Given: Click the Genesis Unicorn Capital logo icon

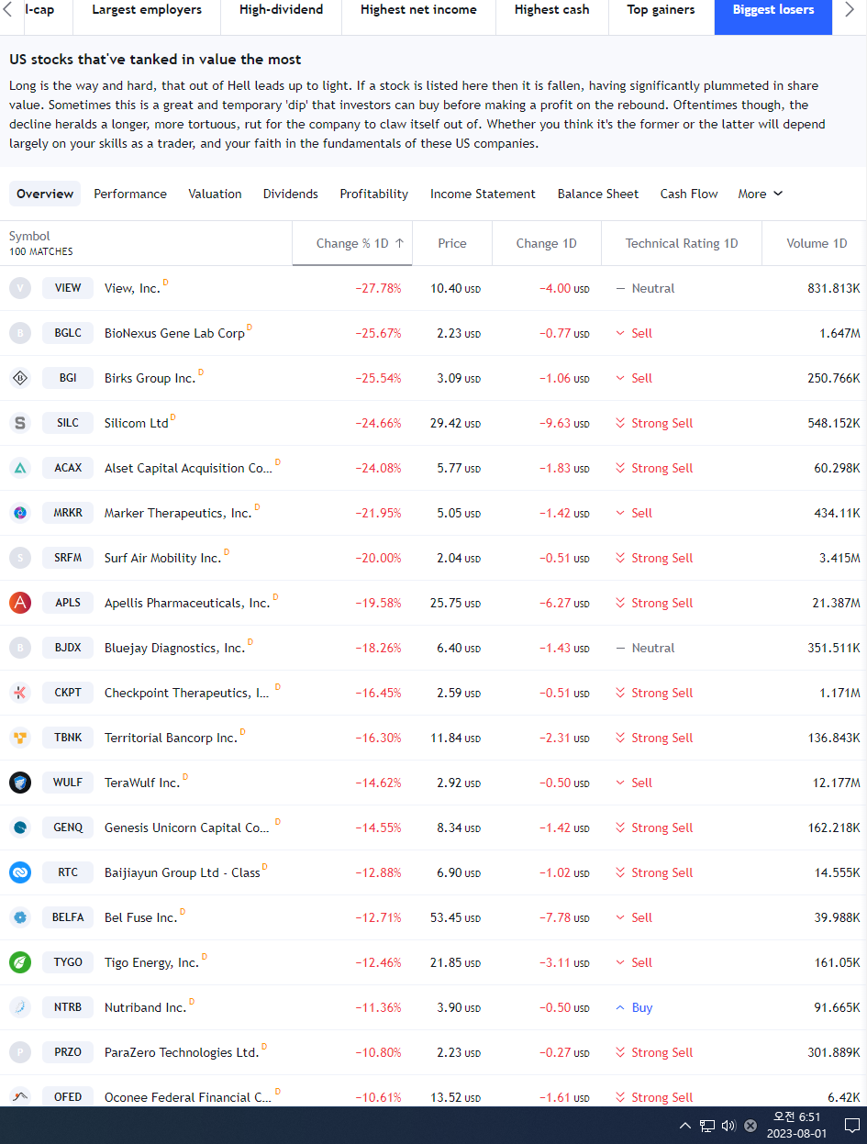Looking at the screenshot, I should pos(20,827).
